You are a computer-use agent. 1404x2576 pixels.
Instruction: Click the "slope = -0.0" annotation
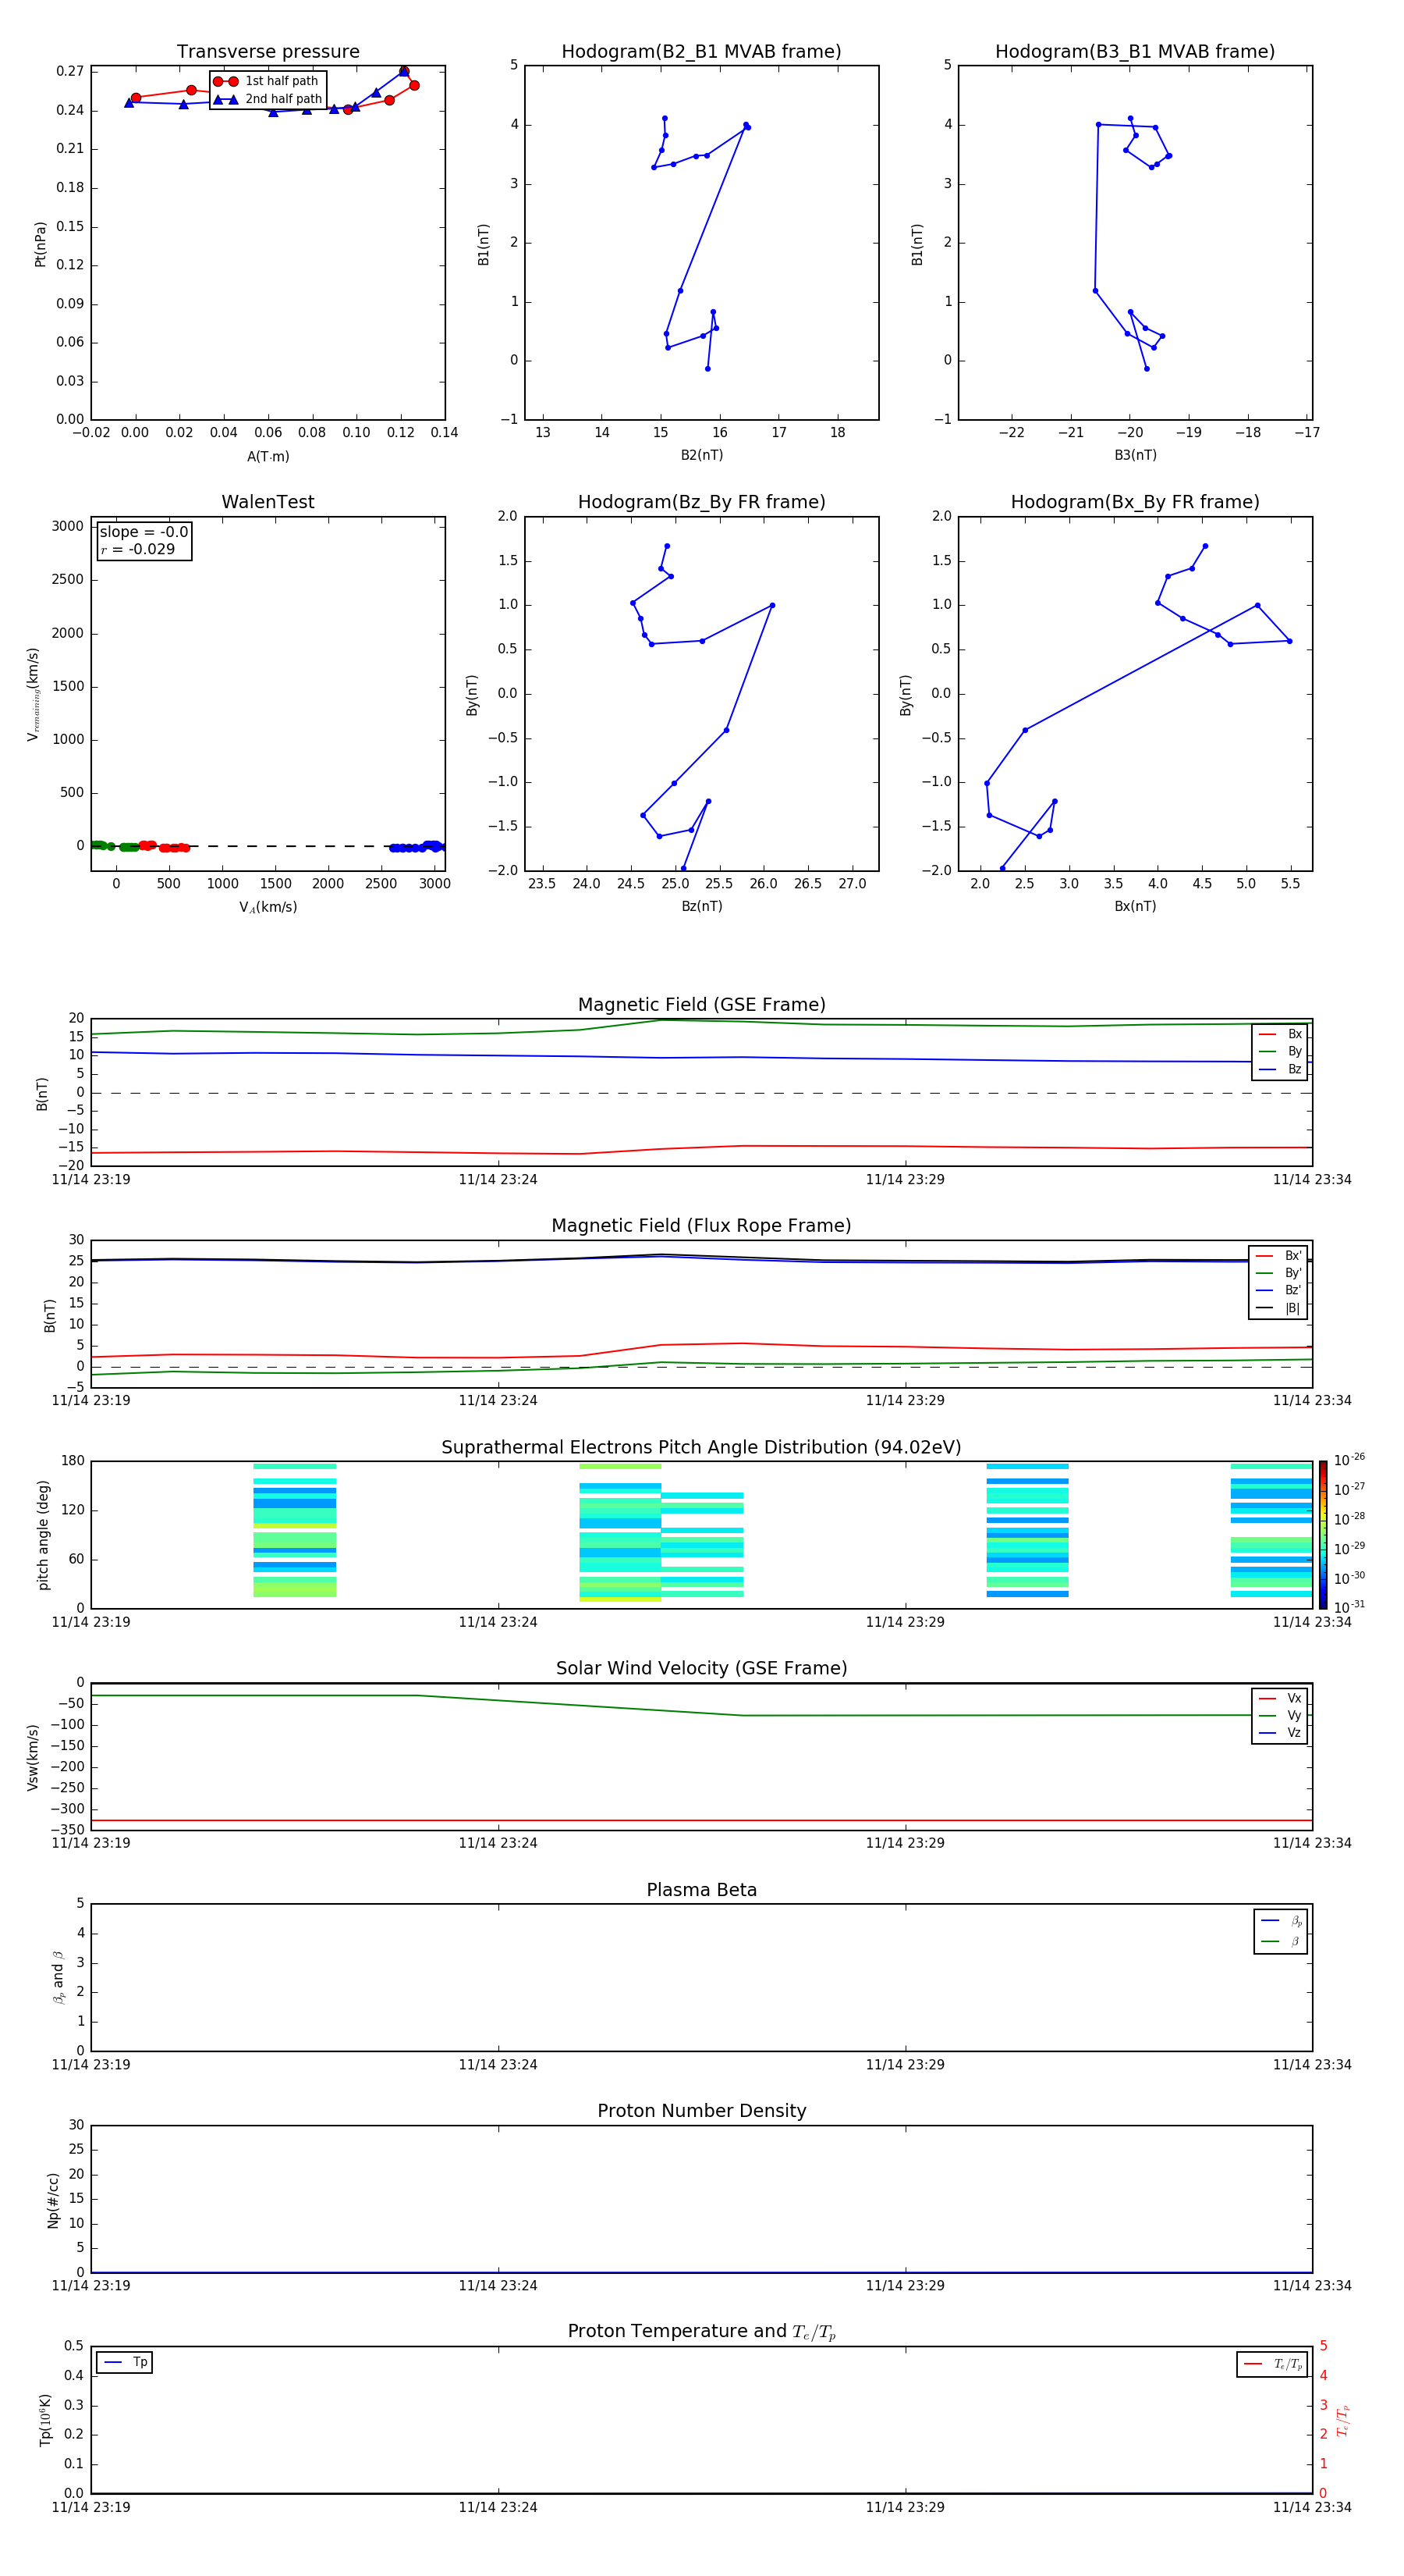pyautogui.click(x=144, y=532)
